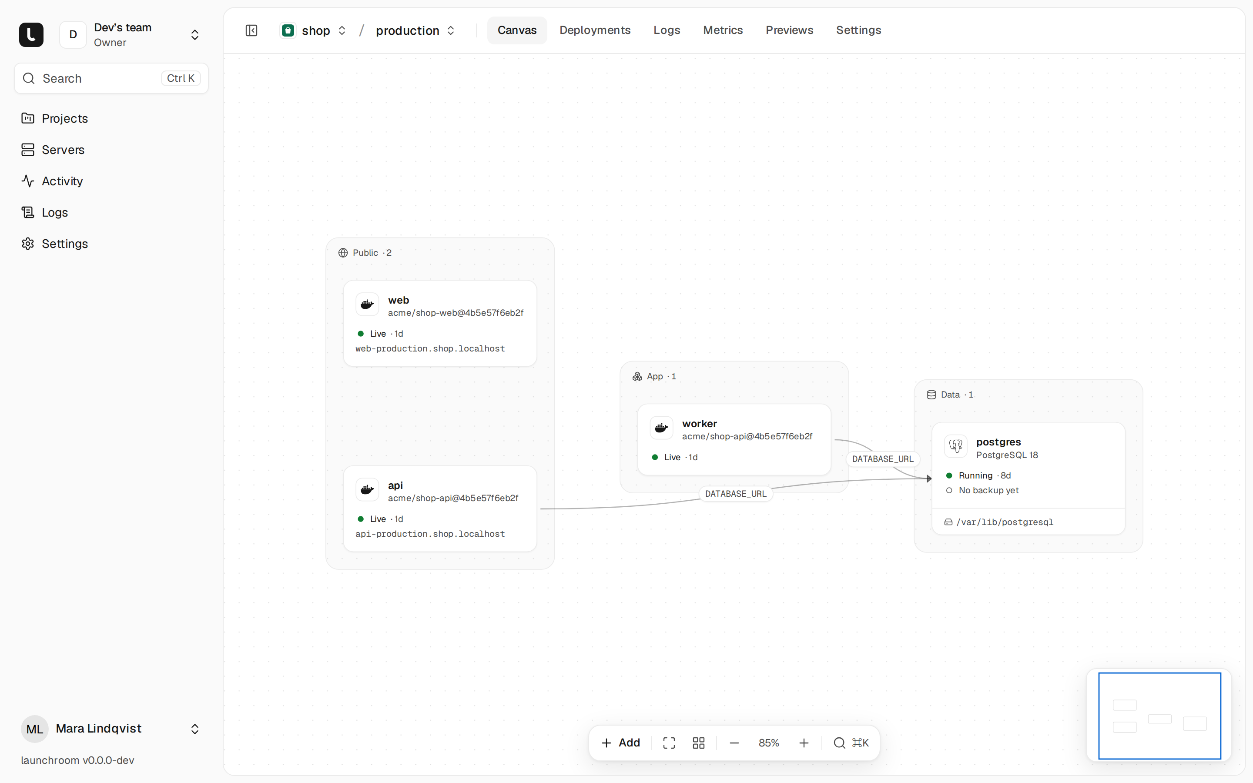Image resolution: width=1253 pixels, height=783 pixels.
Task: Click the web service Docker icon
Action: (x=367, y=304)
